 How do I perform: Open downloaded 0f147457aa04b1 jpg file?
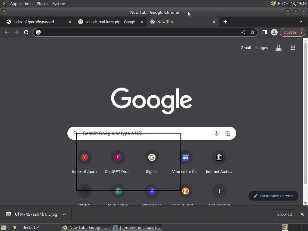click(36, 214)
